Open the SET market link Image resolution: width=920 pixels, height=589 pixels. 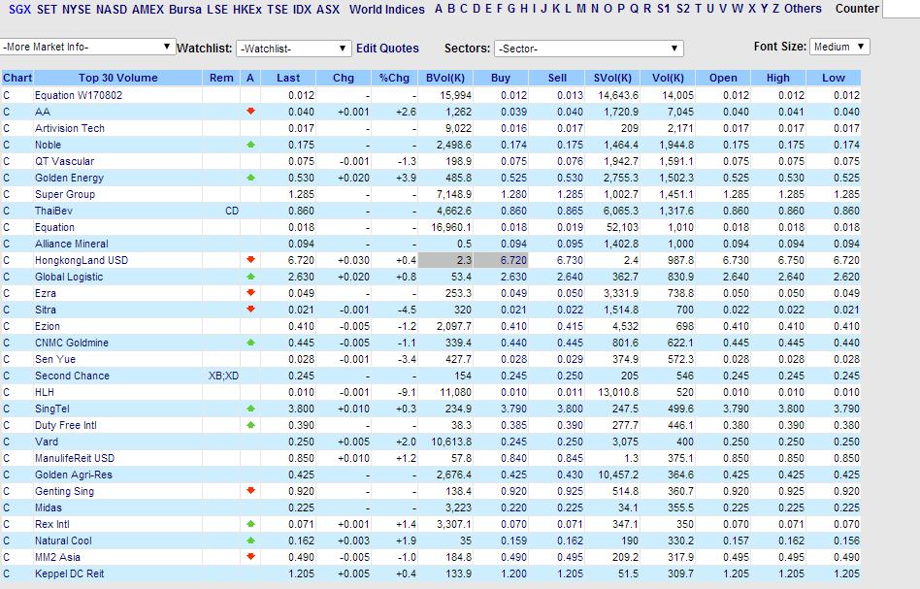pyautogui.click(x=47, y=10)
